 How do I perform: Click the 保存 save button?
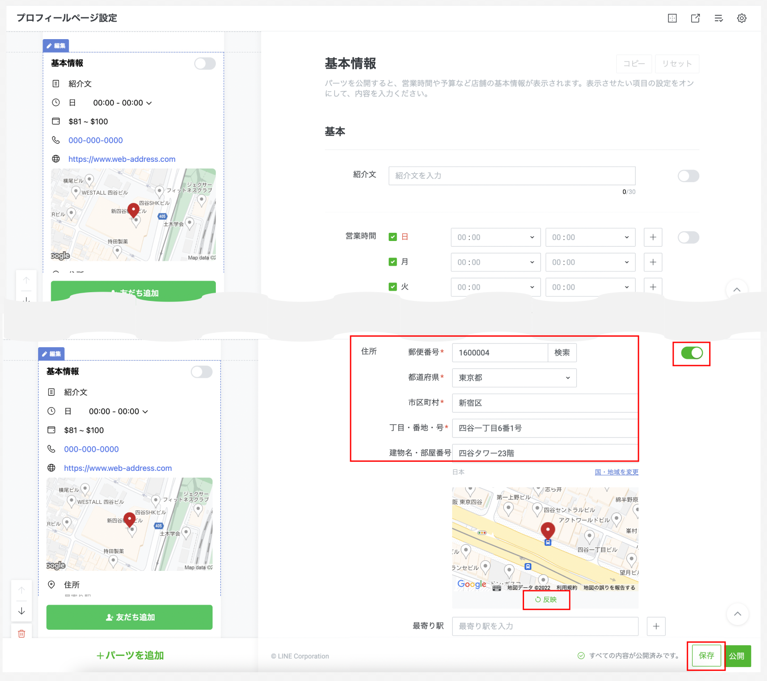[706, 655]
